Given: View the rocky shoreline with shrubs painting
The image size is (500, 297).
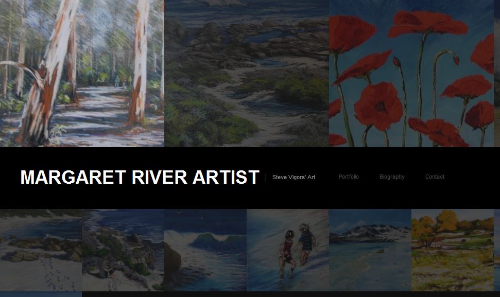Looking at the screenshot, I should [123, 250].
